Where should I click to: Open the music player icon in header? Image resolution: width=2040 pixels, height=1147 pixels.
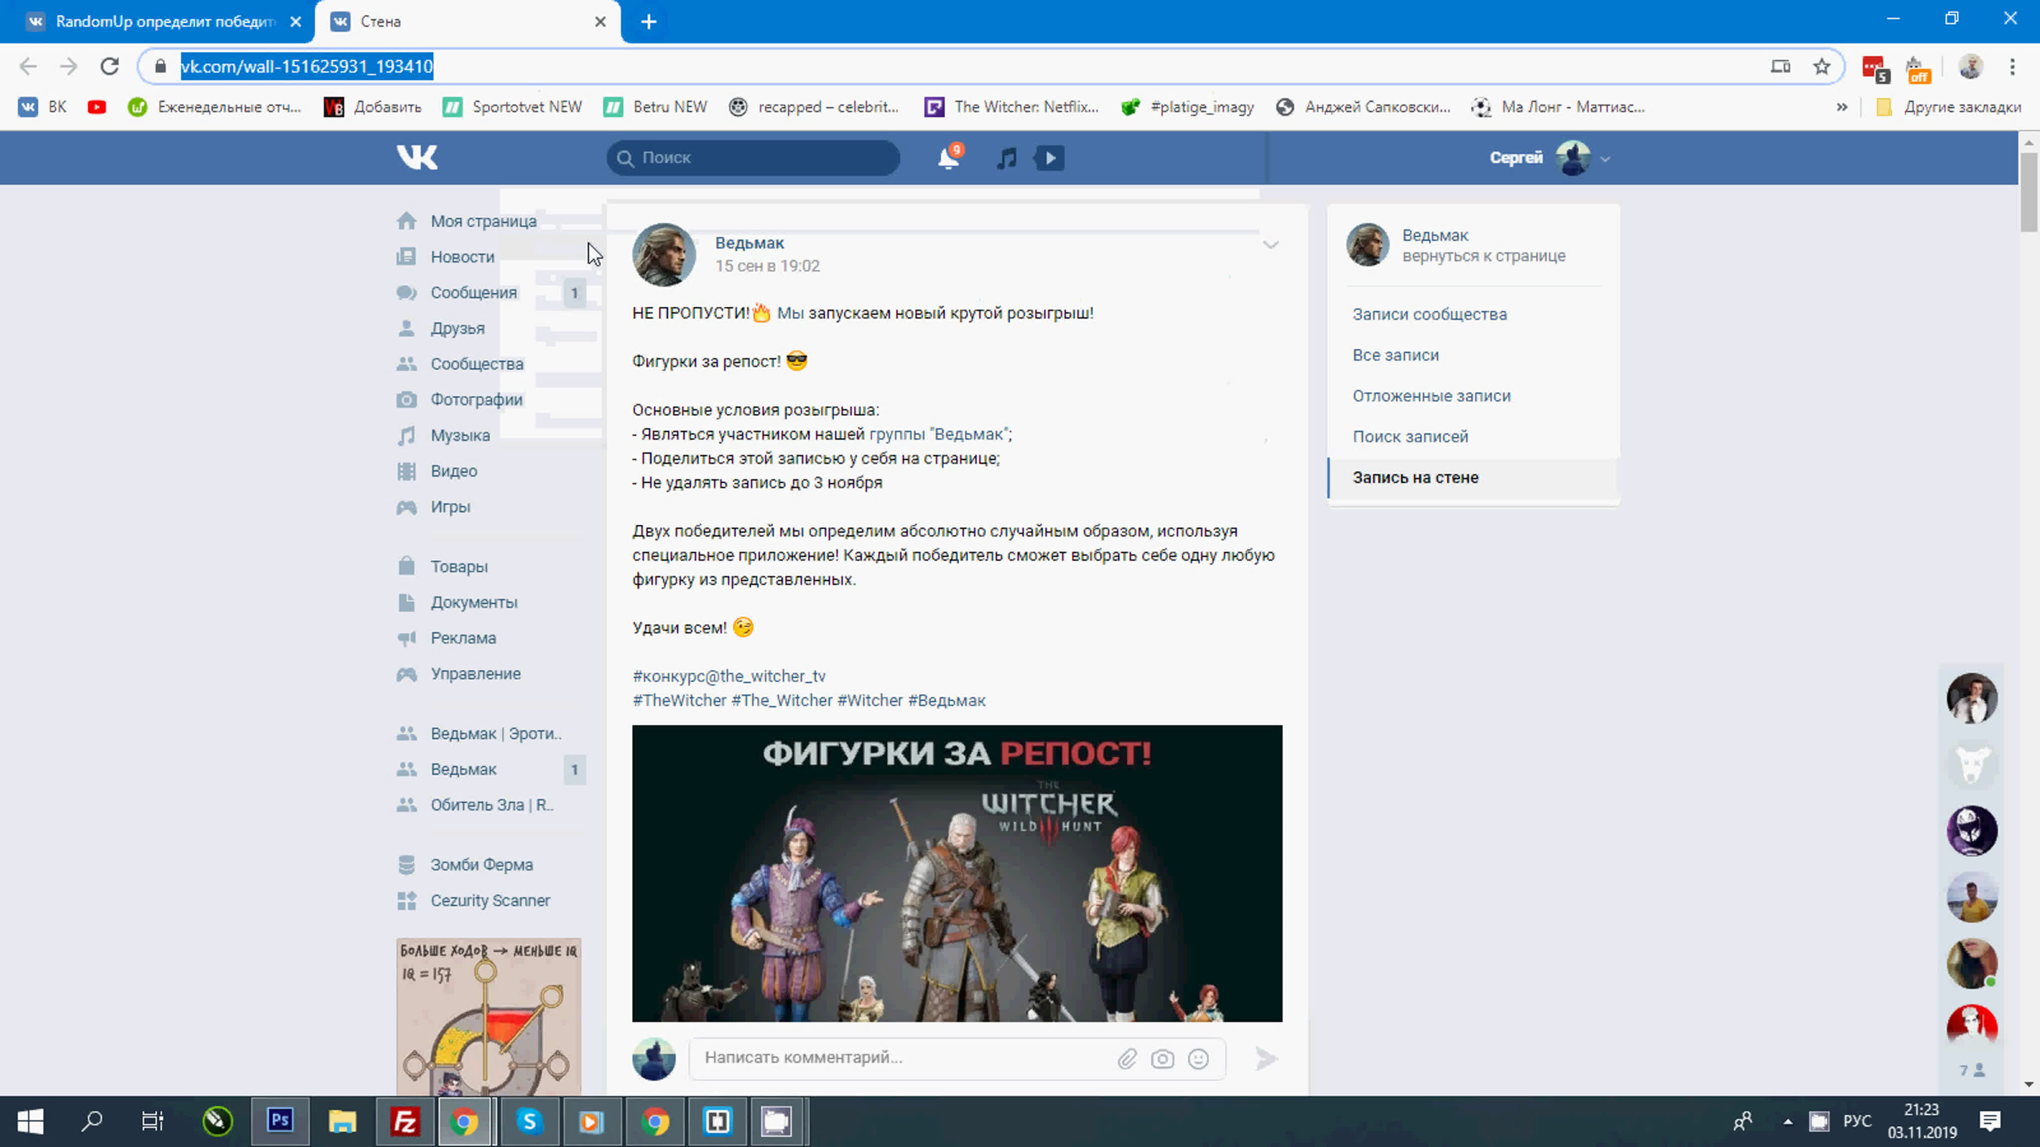click(x=1007, y=158)
